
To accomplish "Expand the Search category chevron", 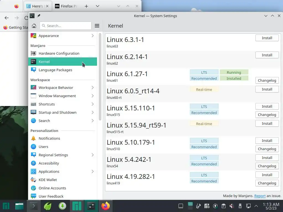I will coord(93,121).
